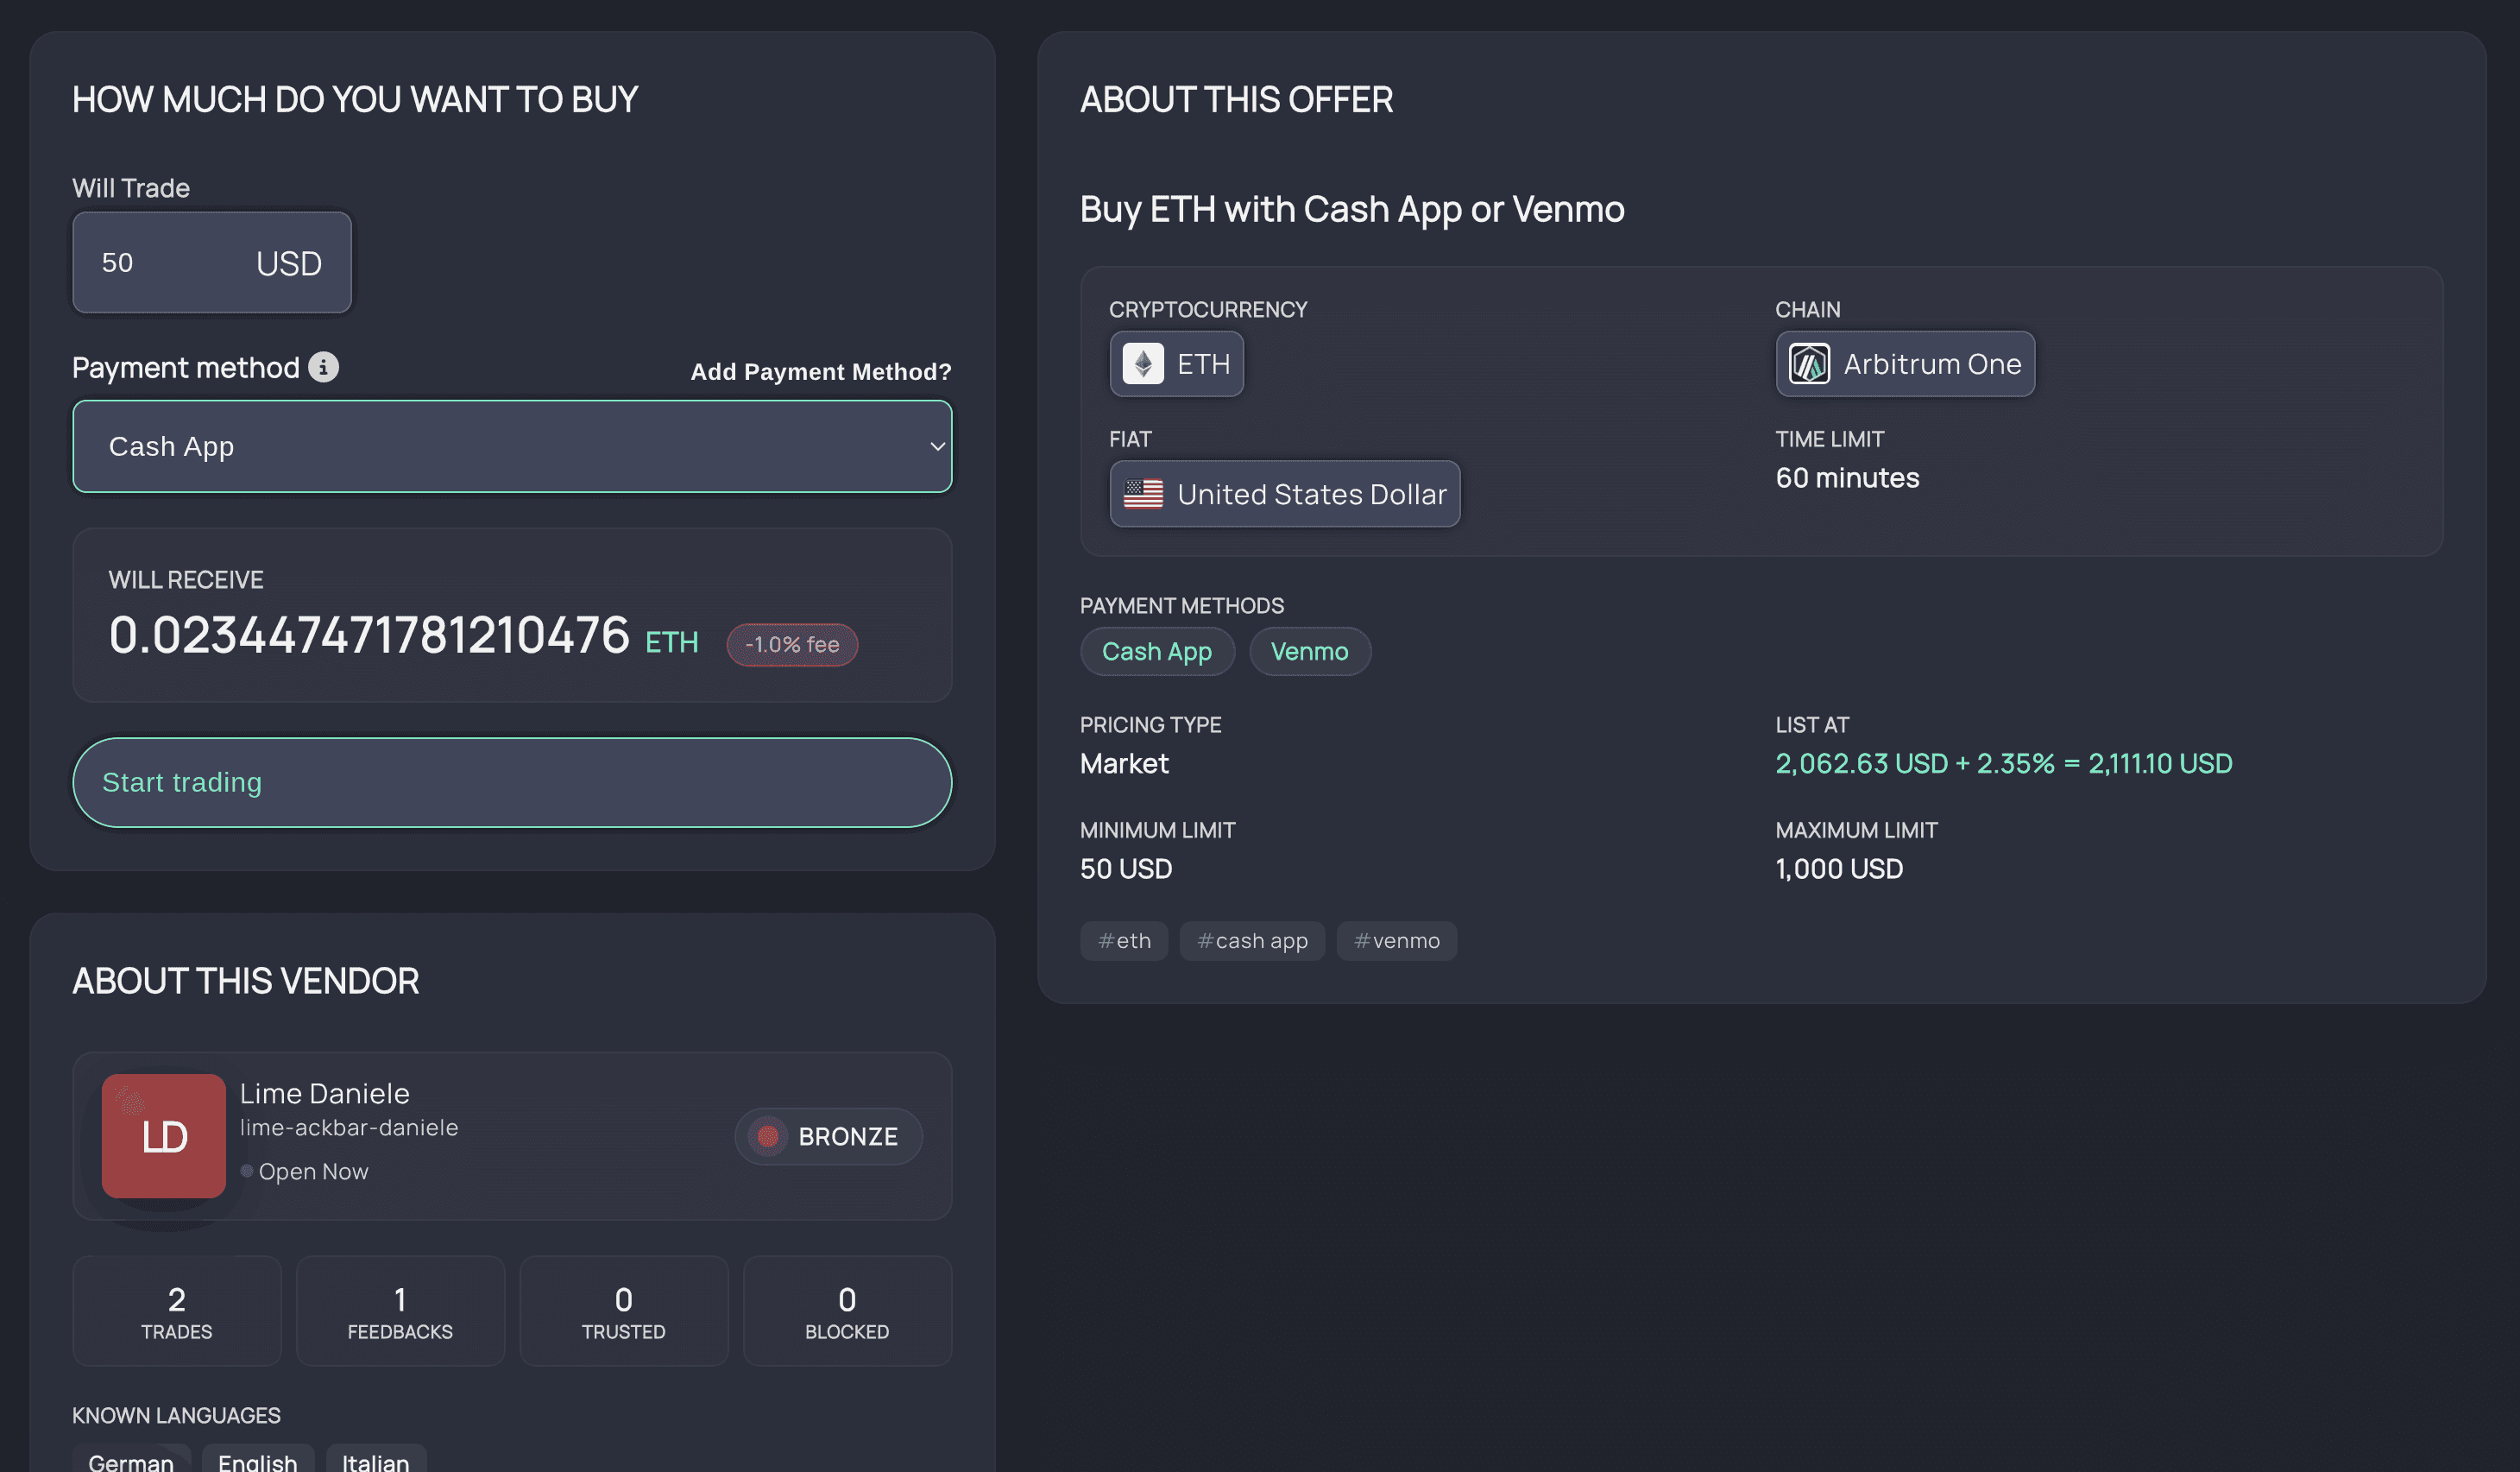Click the Arbitrum One chain chip
This screenshot has height=1472, width=2520.
click(x=1905, y=363)
